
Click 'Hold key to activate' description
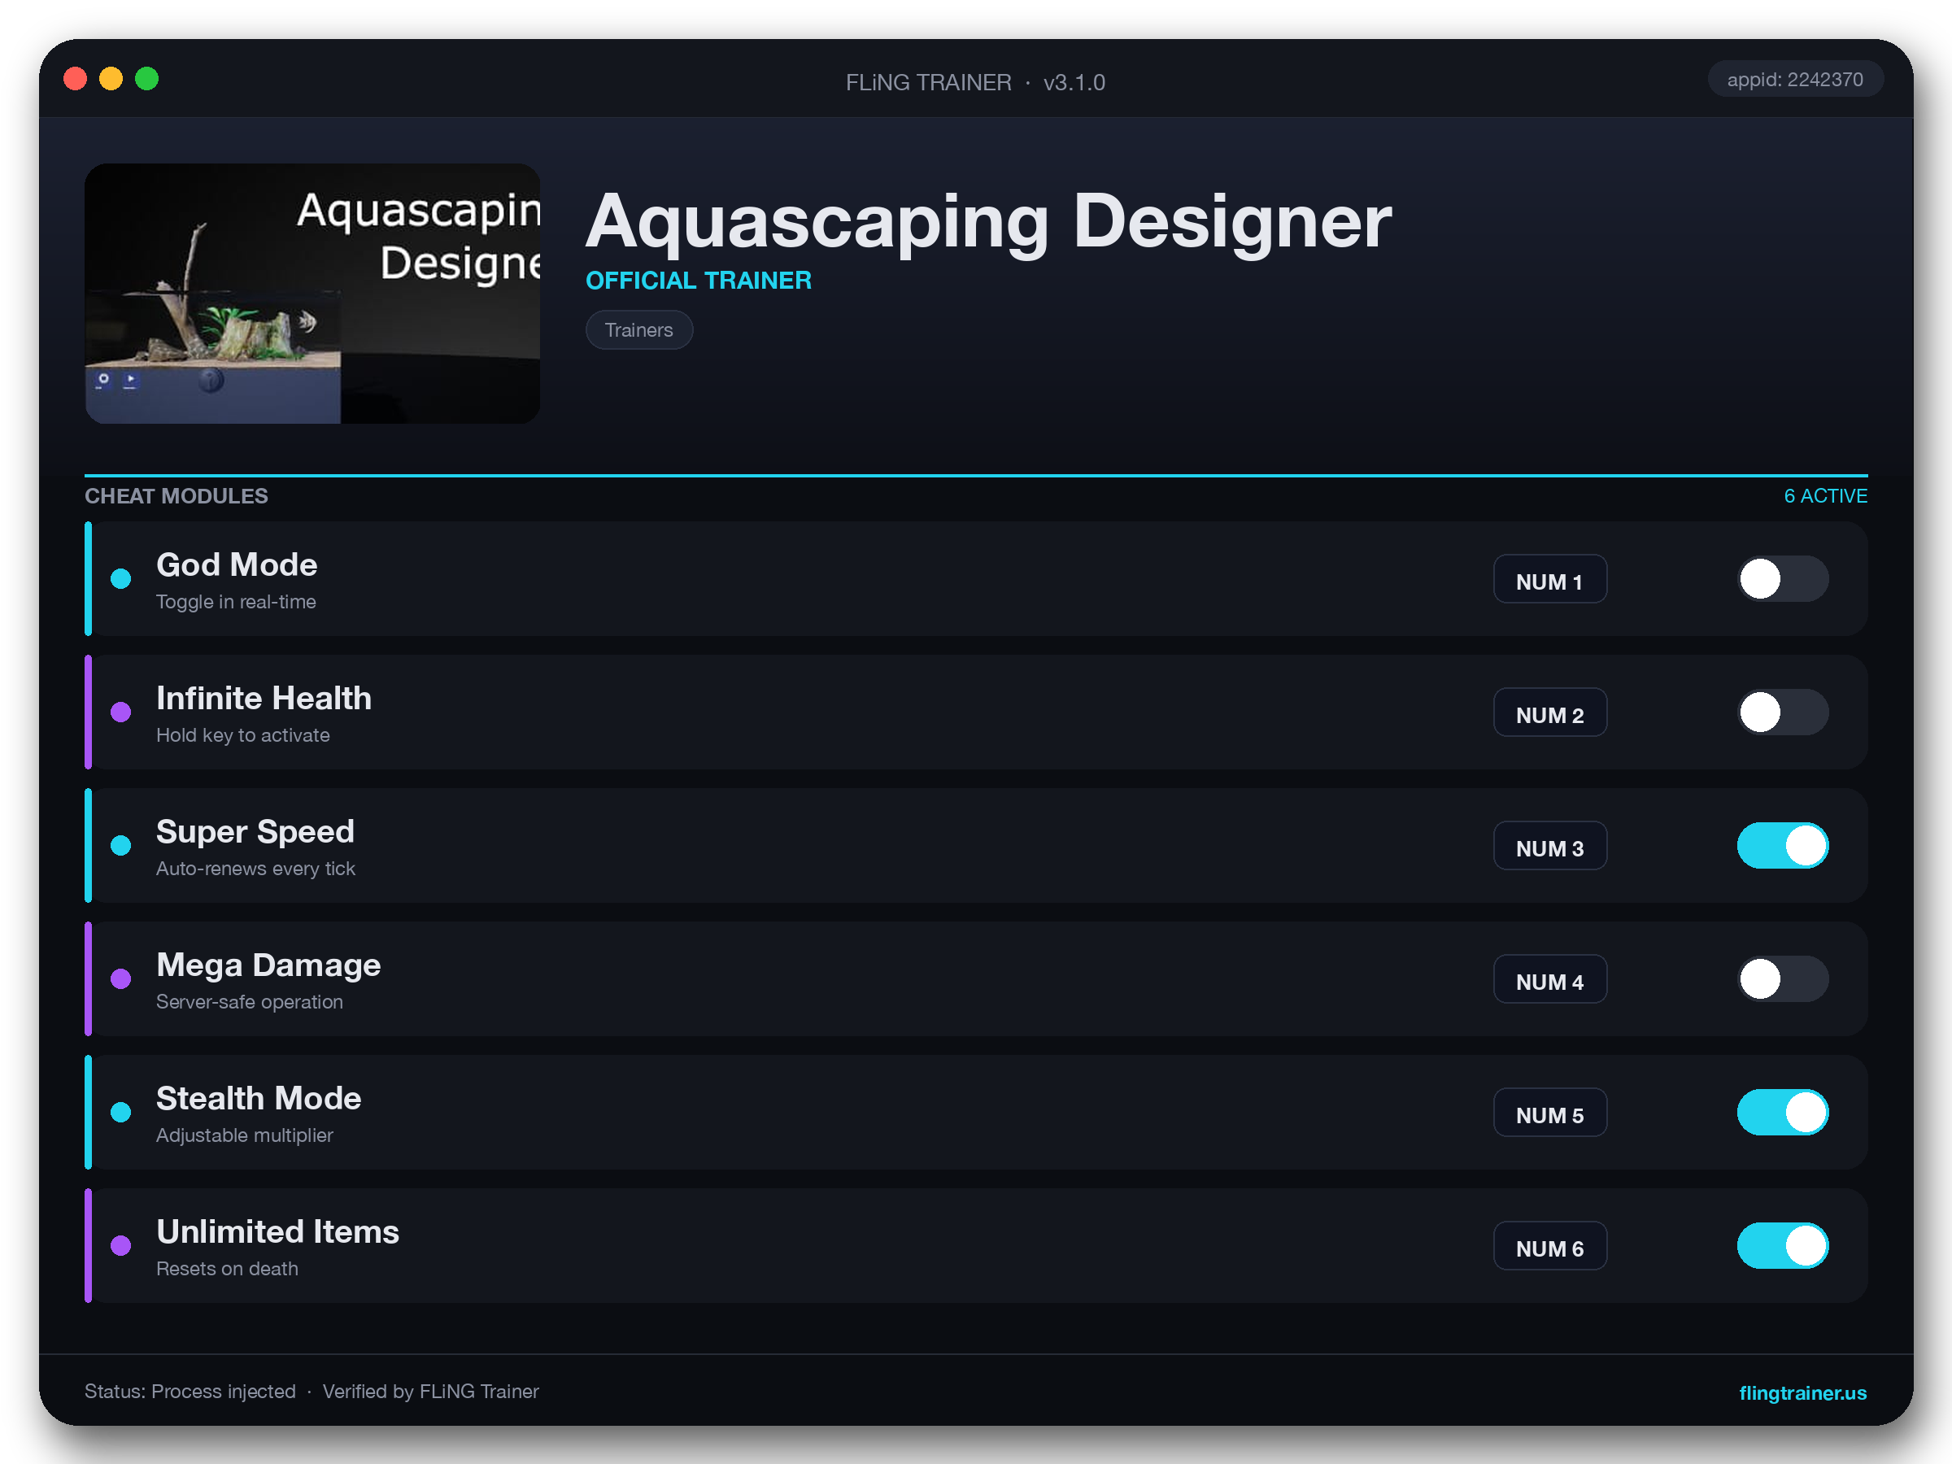pyautogui.click(x=242, y=735)
